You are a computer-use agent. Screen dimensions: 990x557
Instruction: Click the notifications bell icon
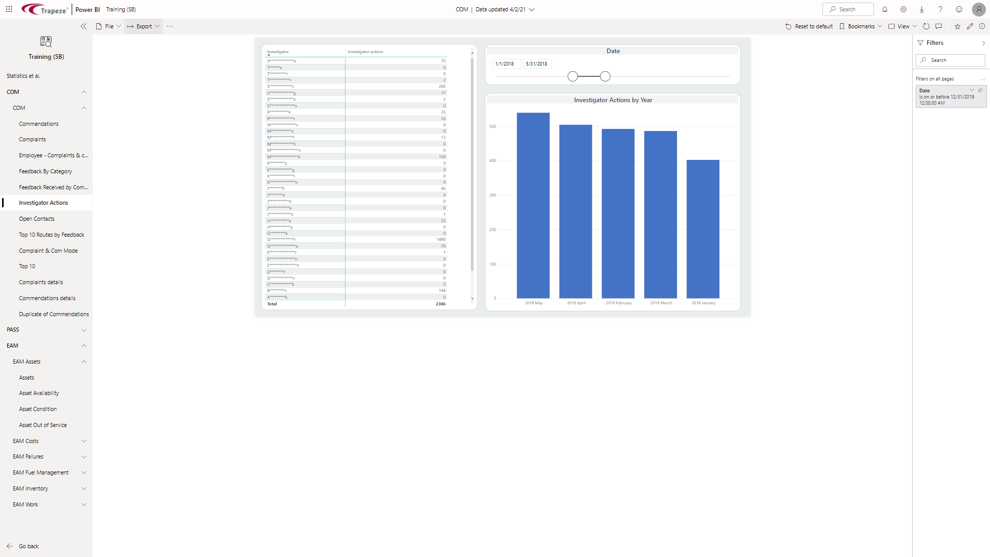(884, 9)
